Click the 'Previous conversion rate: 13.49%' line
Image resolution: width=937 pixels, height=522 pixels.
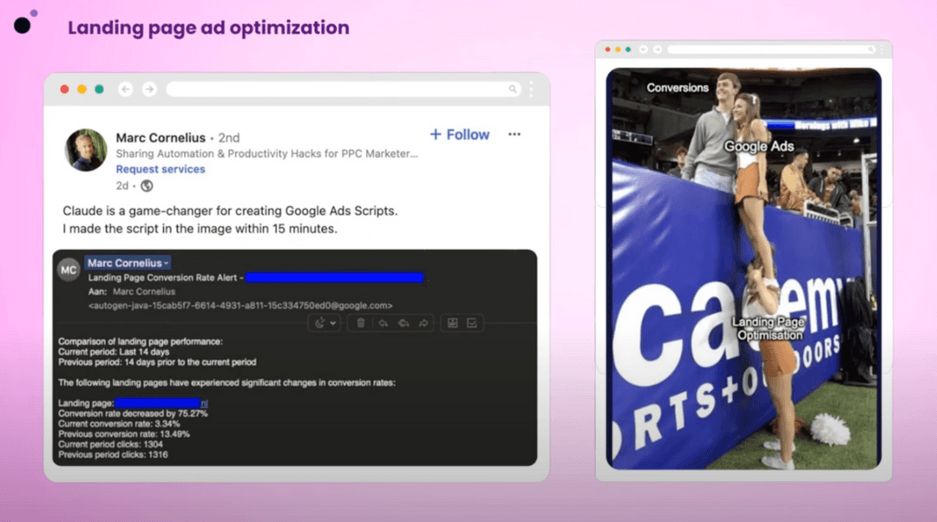click(x=124, y=434)
